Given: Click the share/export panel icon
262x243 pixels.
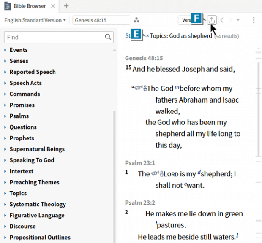Looking at the screenshot, I should pos(212,20).
